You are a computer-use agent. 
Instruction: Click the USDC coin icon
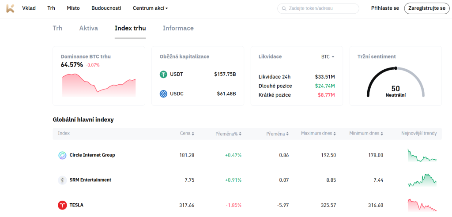click(x=163, y=94)
